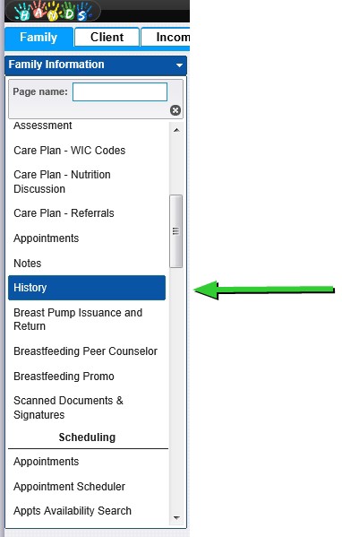Screen dimensions: 342x537
Task: Switch to the Client tab
Action: click(107, 37)
